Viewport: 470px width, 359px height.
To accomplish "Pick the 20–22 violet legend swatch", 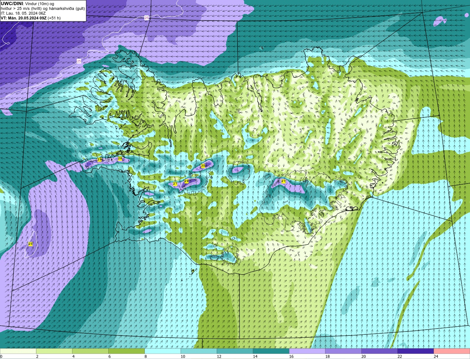I will point(380,351).
